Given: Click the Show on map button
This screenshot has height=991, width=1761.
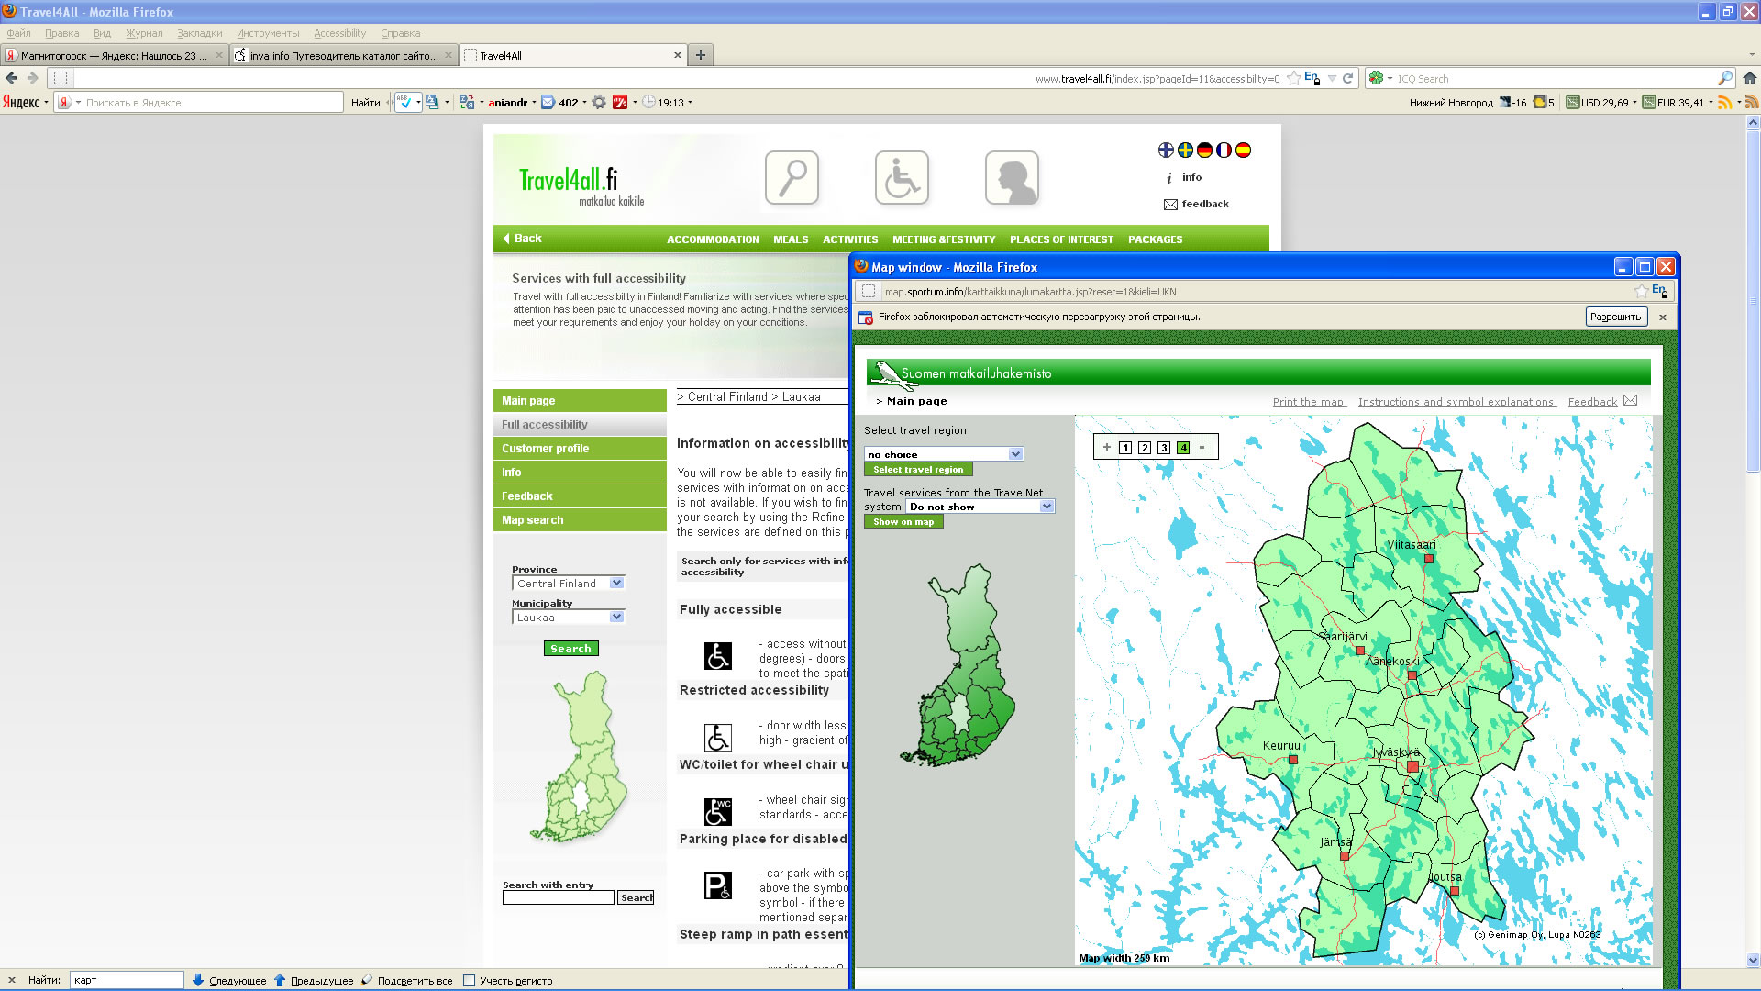Looking at the screenshot, I should [x=903, y=522].
